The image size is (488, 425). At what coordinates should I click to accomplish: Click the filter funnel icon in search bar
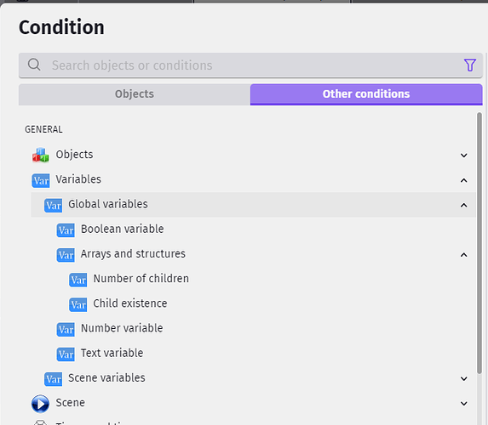coord(469,65)
